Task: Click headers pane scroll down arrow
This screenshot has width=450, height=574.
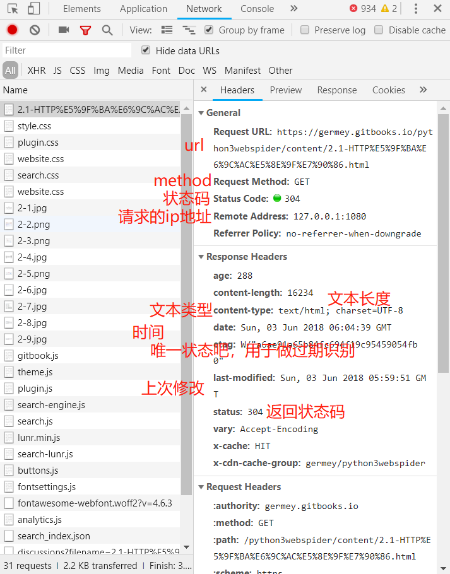Action: [x=444, y=568]
